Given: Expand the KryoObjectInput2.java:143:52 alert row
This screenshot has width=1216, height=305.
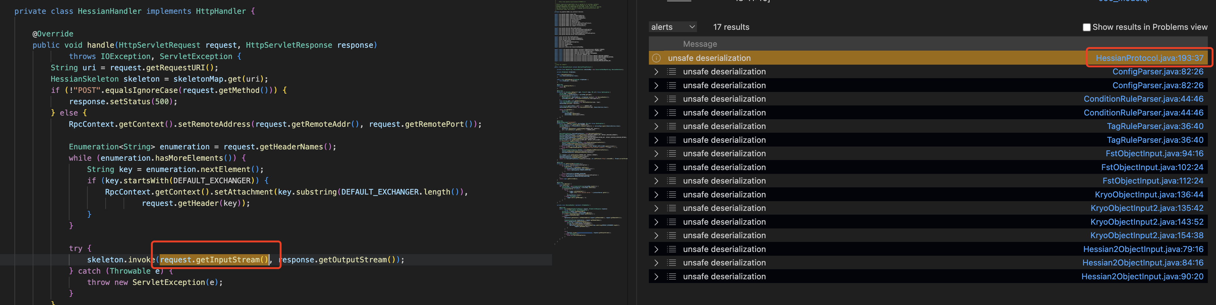Looking at the screenshot, I should 656,222.
